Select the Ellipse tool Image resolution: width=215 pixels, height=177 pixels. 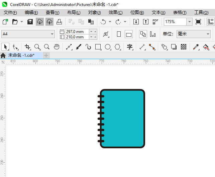[108, 47]
